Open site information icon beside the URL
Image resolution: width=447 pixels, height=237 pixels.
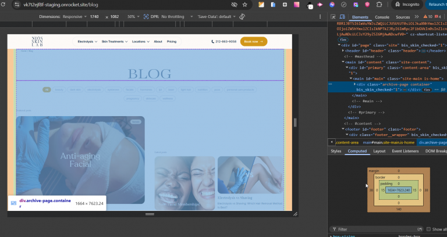(x=17, y=5)
